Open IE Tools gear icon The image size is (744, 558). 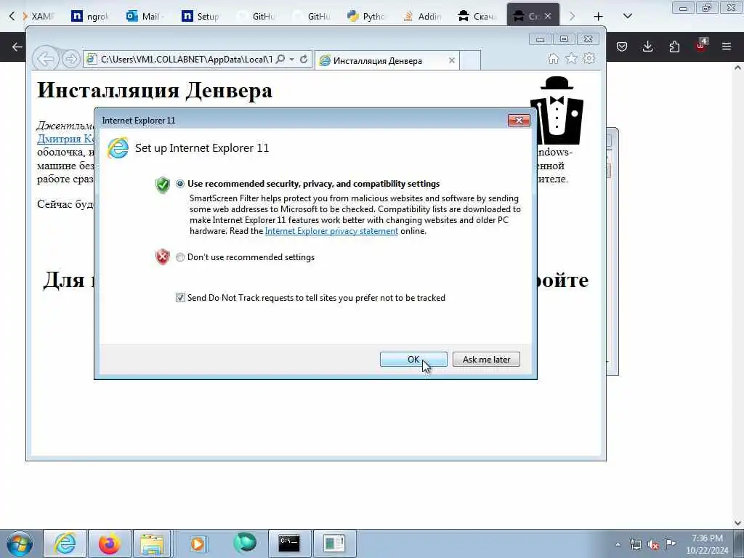(589, 58)
